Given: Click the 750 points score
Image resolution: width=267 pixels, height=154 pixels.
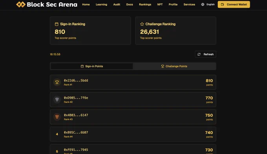Looking at the screenshot, I should [209, 115].
